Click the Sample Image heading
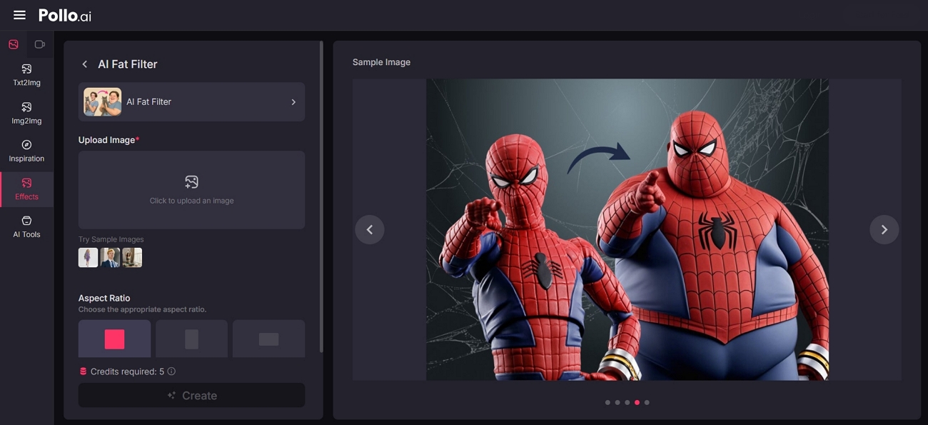This screenshot has height=425, width=928. pyautogui.click(x=381, y=62)
